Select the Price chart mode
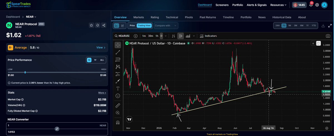The image size is (334, 136). [132, 25]
